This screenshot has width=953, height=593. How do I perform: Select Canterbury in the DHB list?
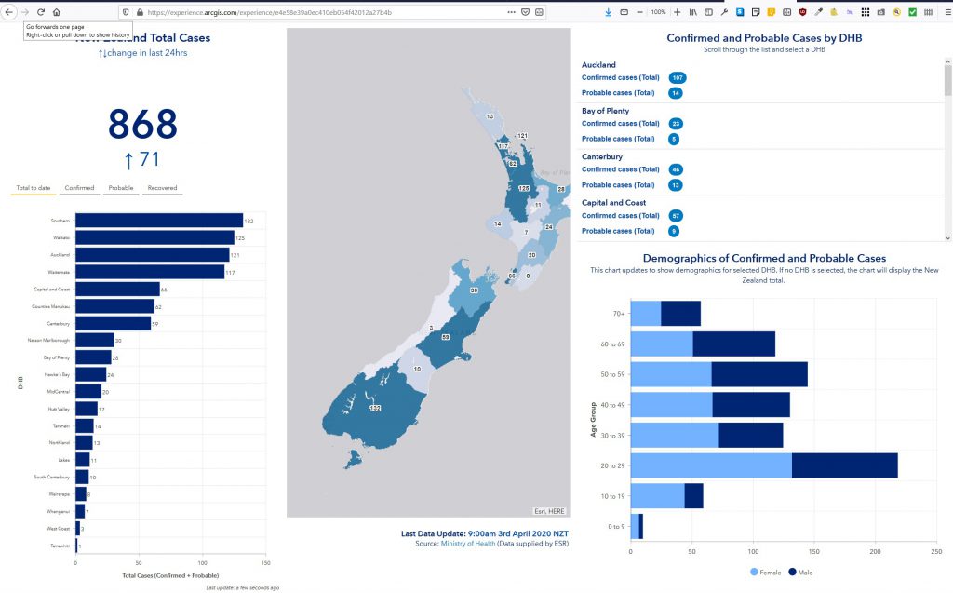(x=602, y=156)
